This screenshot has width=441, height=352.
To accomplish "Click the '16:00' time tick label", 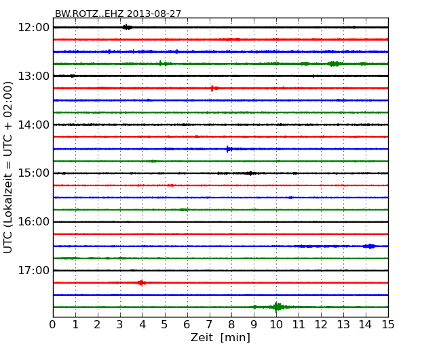I will (x=33, y=222).
